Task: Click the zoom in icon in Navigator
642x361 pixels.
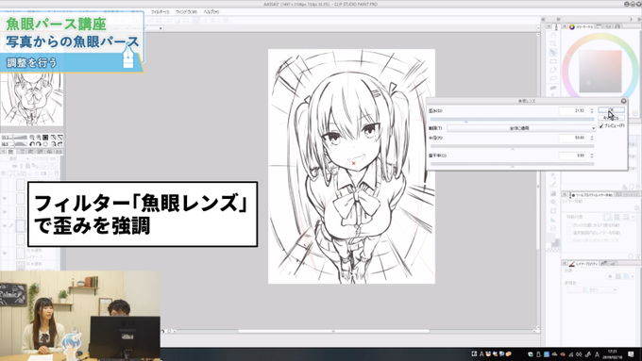Action: tap(39, 138)
